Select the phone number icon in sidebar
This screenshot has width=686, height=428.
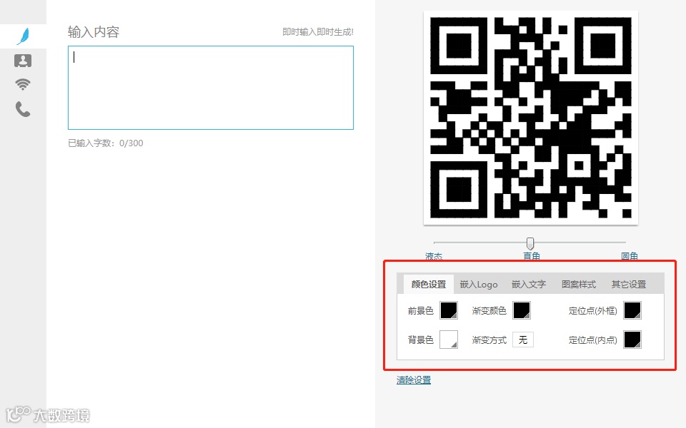pyautogui.click(x=23, y=109)
